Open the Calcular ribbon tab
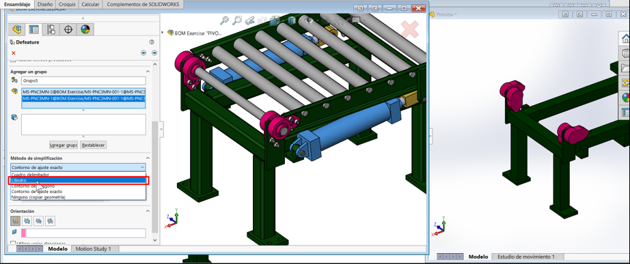The height and width of the screenshot is (264, 630). 90,4
